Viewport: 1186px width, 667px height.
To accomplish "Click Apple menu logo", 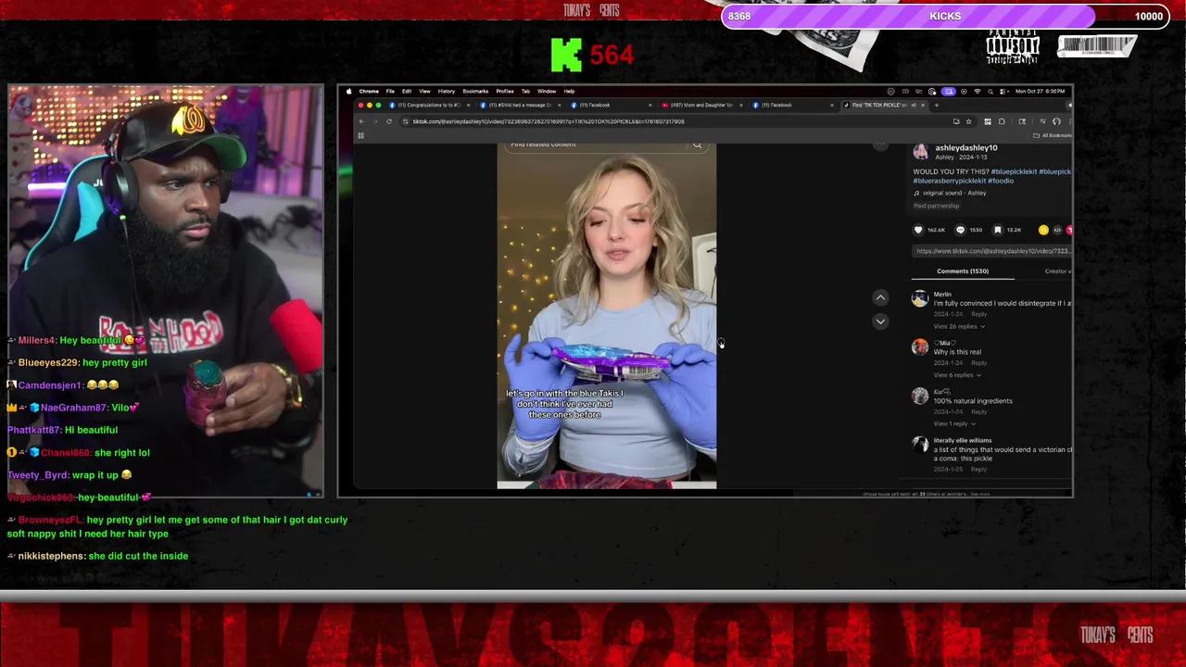I will [x=348, y=91].
